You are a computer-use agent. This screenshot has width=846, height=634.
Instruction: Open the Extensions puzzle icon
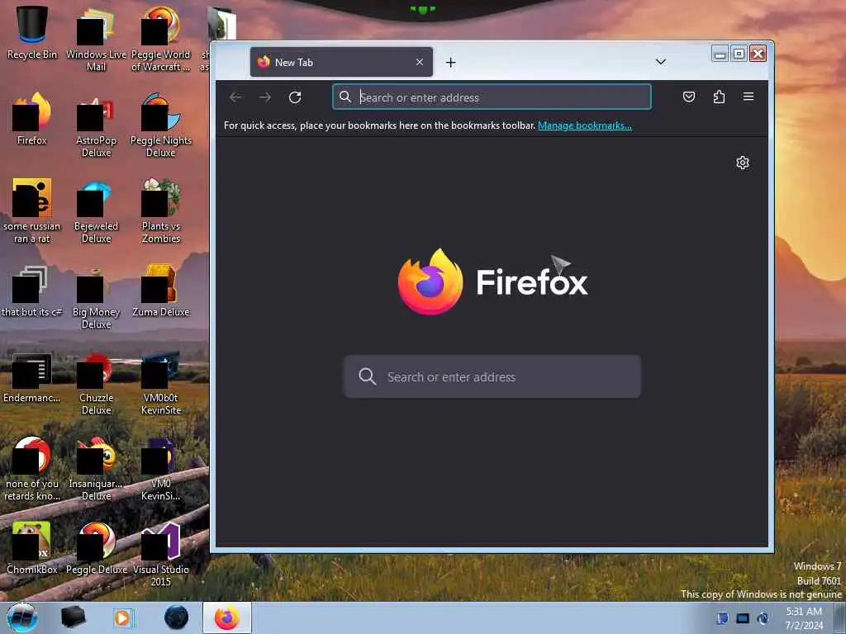coord(719,97)
